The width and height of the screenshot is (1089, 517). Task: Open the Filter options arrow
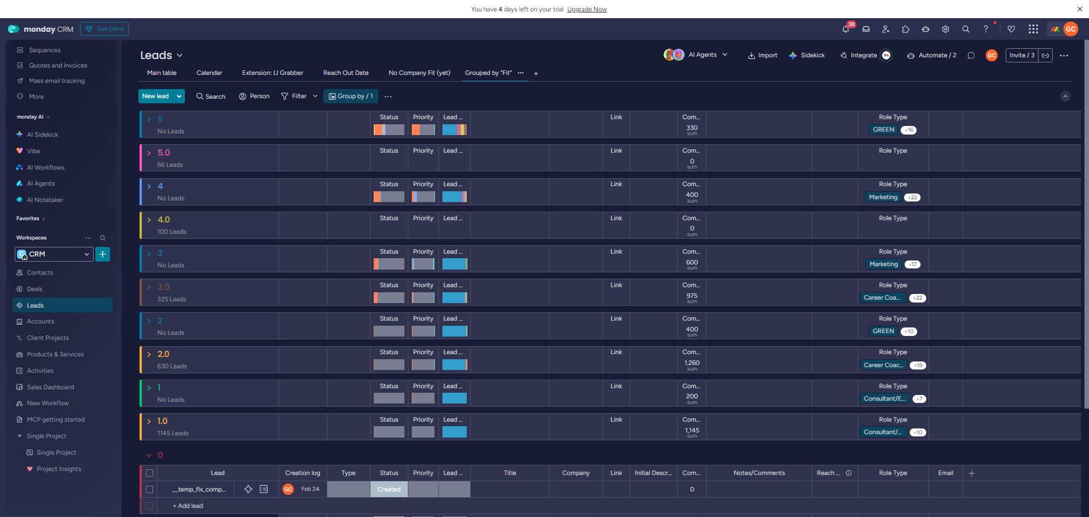(x=315, y=96)
